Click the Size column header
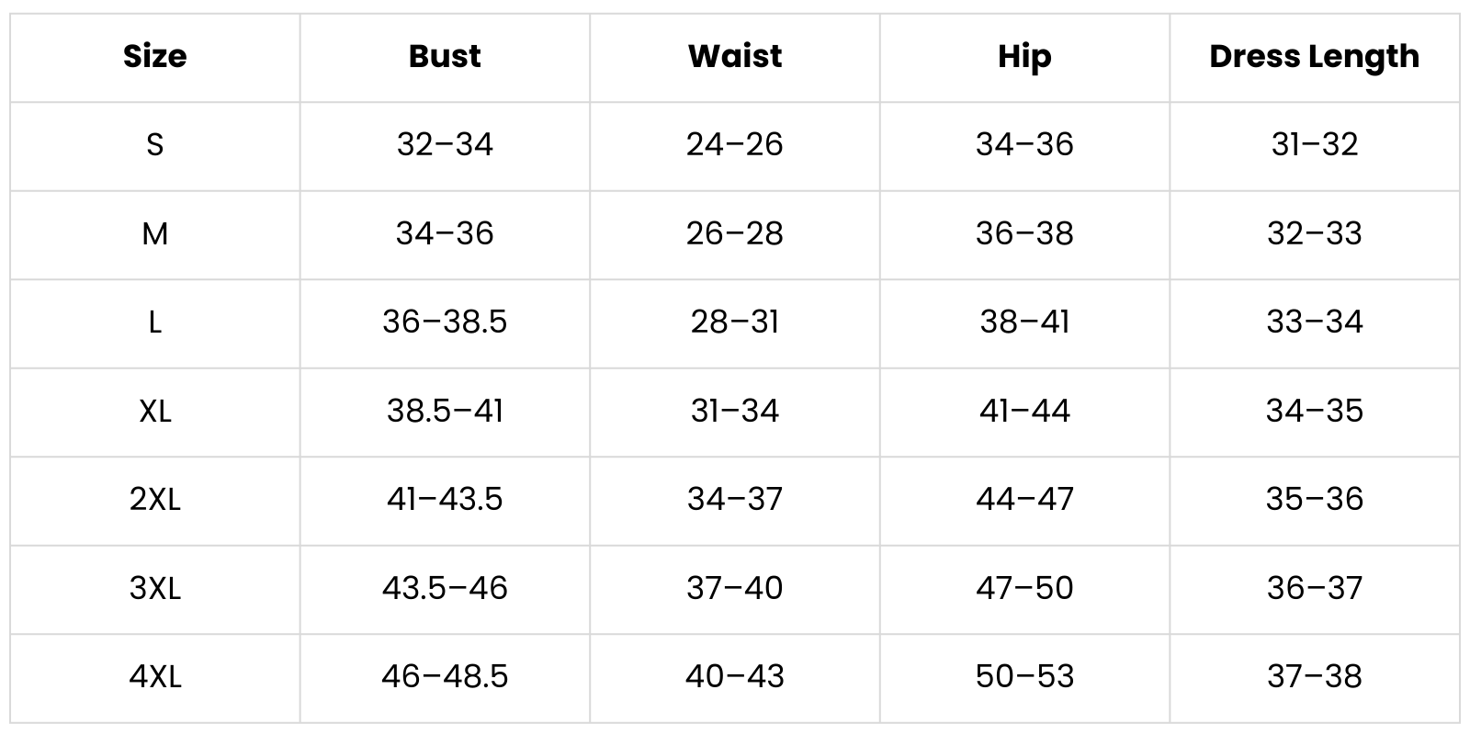 point(154,56)
